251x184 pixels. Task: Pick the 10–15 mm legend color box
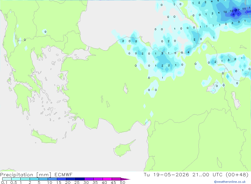pos(52,179)
